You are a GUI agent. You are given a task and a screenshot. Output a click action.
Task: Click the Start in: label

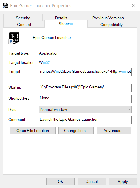(x=14, y=87)
